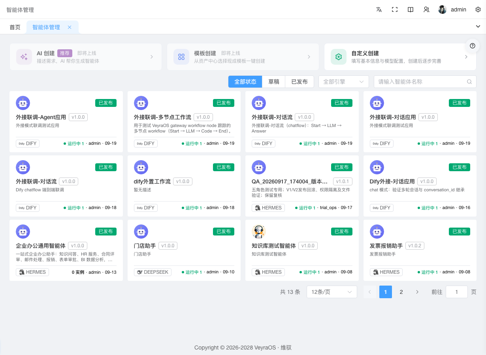Click DIFY tag on 外接联调-对话应用 card
The width and height of the screenshot is (486, 355).
382,144
